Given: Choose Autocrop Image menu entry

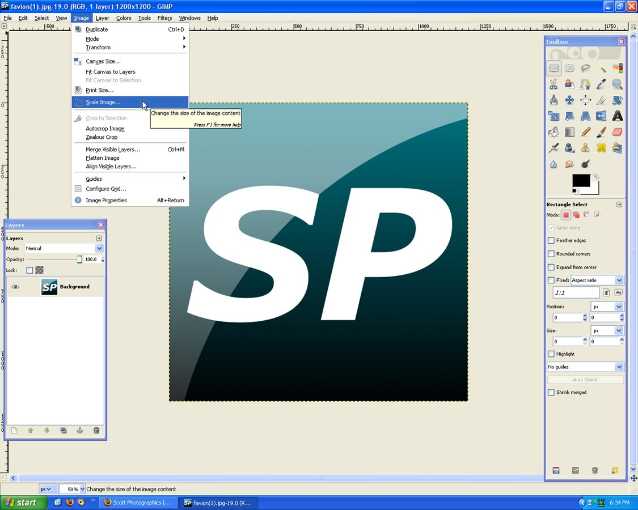Looking at the screenshot, I should (130, 129).
